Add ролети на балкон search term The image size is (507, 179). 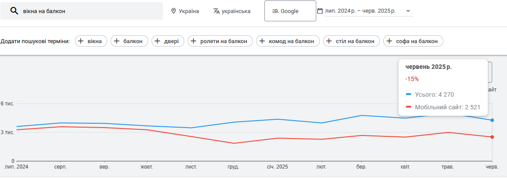pos(220,41)
